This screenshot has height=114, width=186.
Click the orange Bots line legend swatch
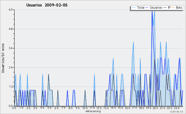click(173, 8)
